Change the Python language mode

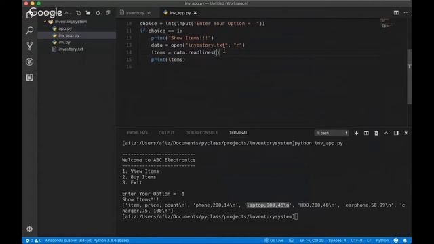coord(382,241)
